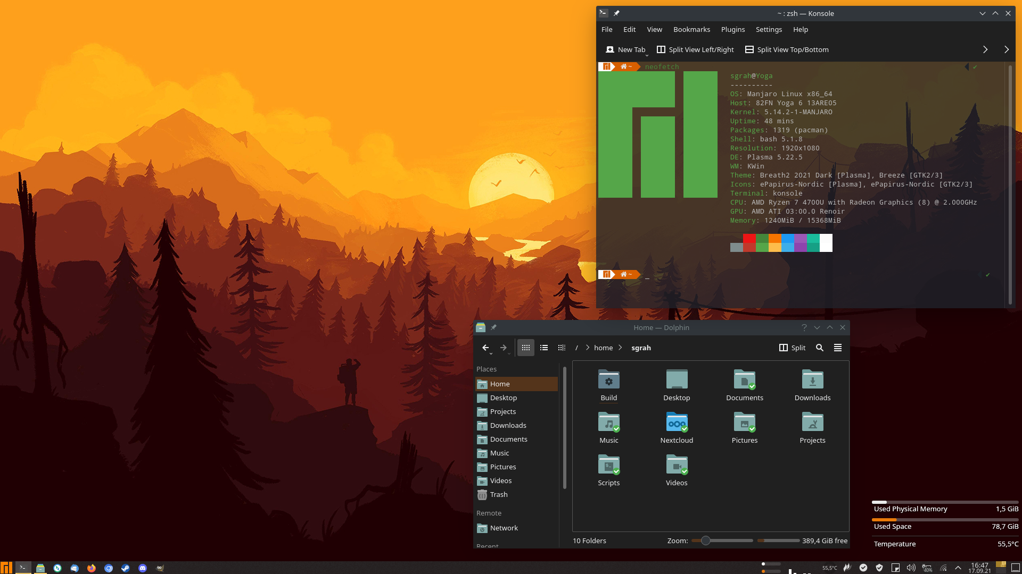Open volume control in system tray

tap(911, 568)
